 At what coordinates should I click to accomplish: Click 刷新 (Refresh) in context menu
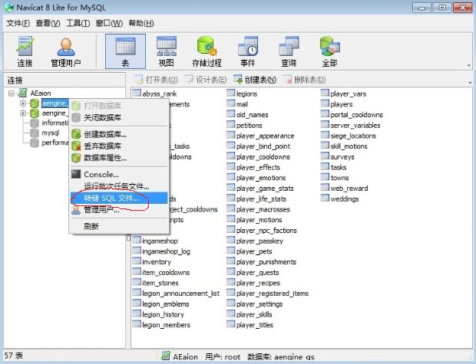[x=119, y=226]
